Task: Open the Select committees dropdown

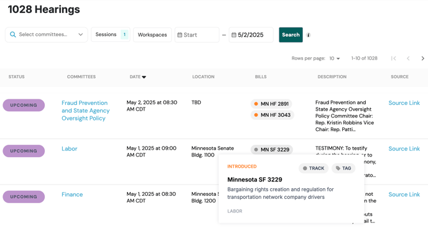Action: [x=47, y=35]
